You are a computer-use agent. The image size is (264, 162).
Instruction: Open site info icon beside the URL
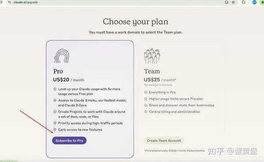(9, 2)
